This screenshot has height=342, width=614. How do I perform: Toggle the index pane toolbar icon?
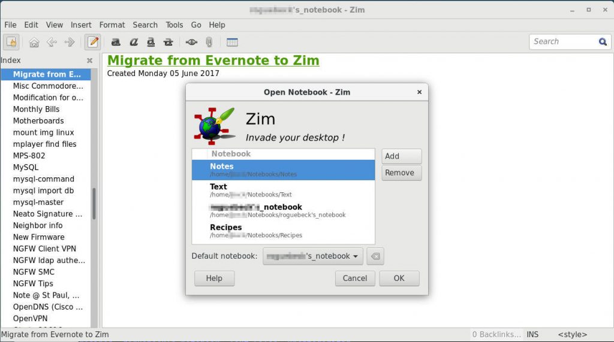pyautogui.click(x=11, y=42)
